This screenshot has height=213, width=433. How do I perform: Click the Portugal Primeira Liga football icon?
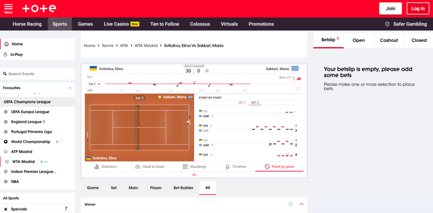pyautogui.click(x=6, y=132)
